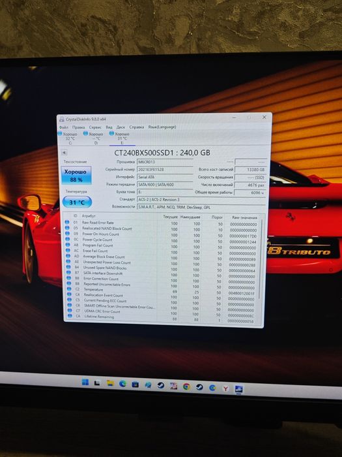Click status icon of Raw Read Error Rate row

tap(67, 222)
